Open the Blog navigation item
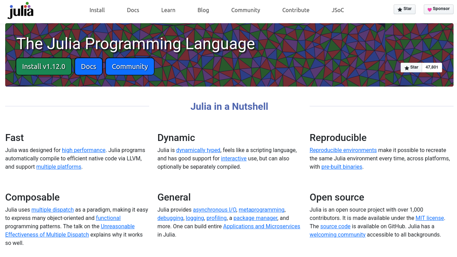457x257 pixels. tap(203, 10)
